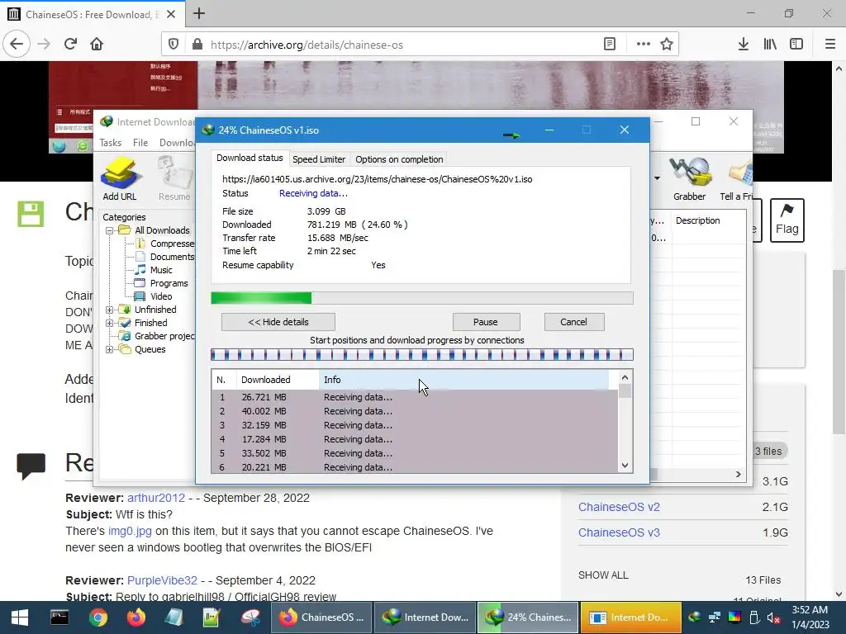Viewport: 846px width, 634px height.
Task: Click site security padlock icon
Action: [x=197, y=45]
